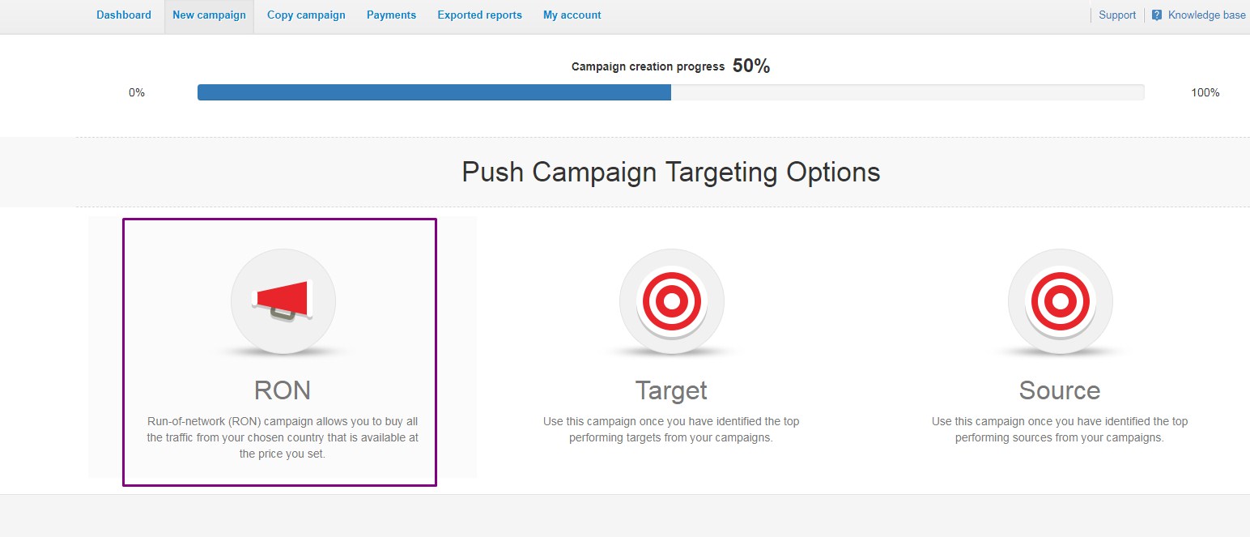Choose the RON heading
Image resolution: width=1250 pixels, height=537 pixels.
point(283,390)
